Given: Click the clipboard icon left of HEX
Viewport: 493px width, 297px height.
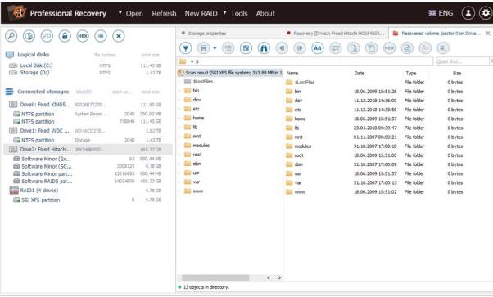Looking at the screenshot, I should click(x=371, y=48).
